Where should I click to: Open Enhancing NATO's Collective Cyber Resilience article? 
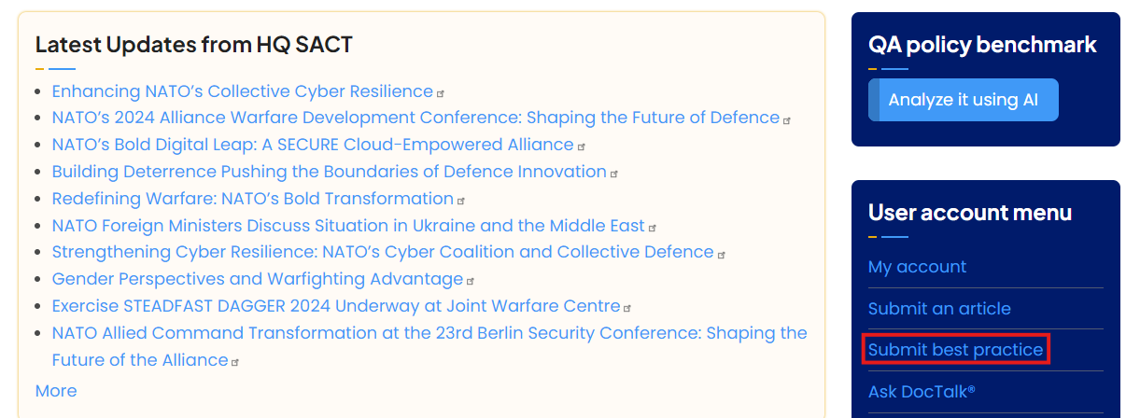(243, 91)
